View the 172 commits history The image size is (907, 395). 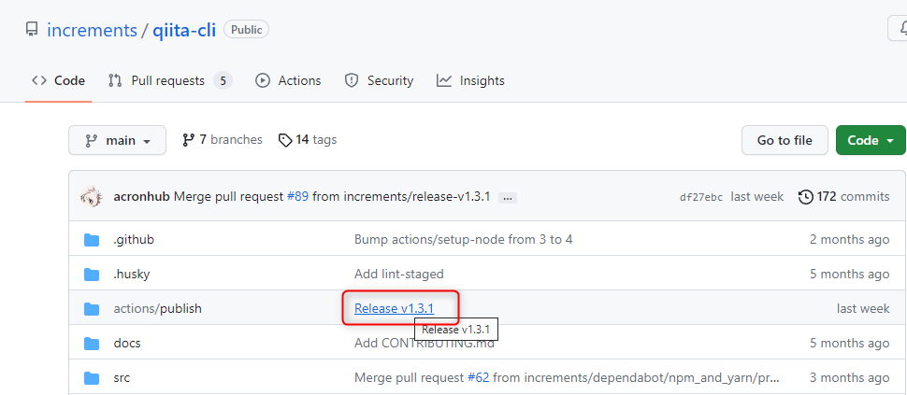[x=844, y=197]
